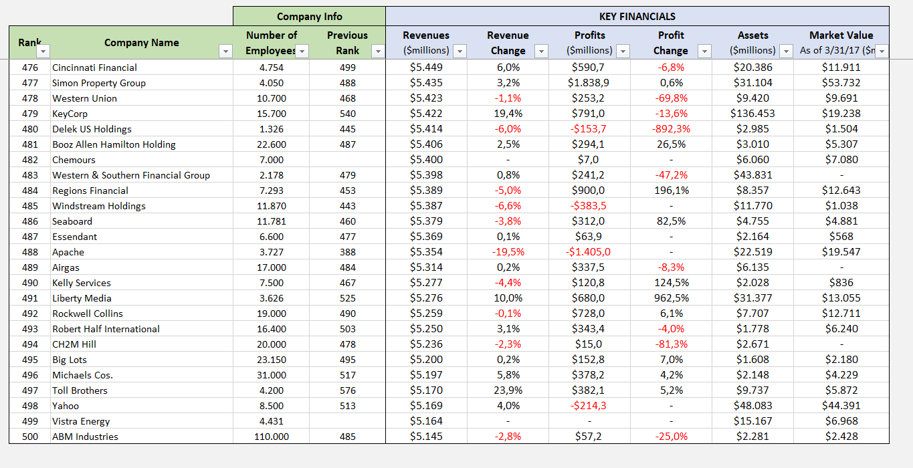
Task: Click Toll Brothers' revenue change "23,9%"
Action: 508,390
